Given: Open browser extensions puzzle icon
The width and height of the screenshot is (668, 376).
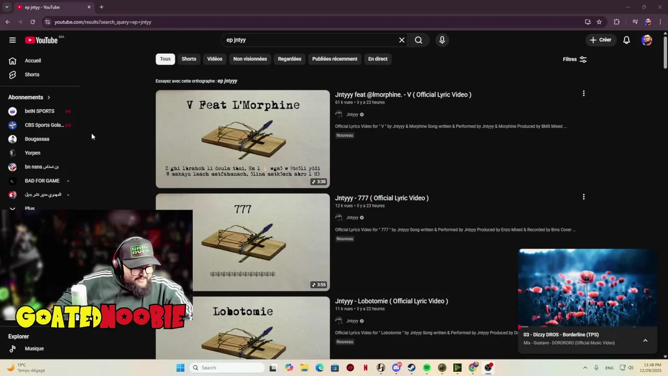Looking at the screenshot, I should tap(617, 22).
